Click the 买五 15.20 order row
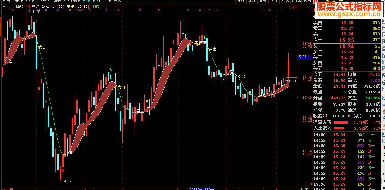This screenshot has width=385, height=190. pos(347,69)
